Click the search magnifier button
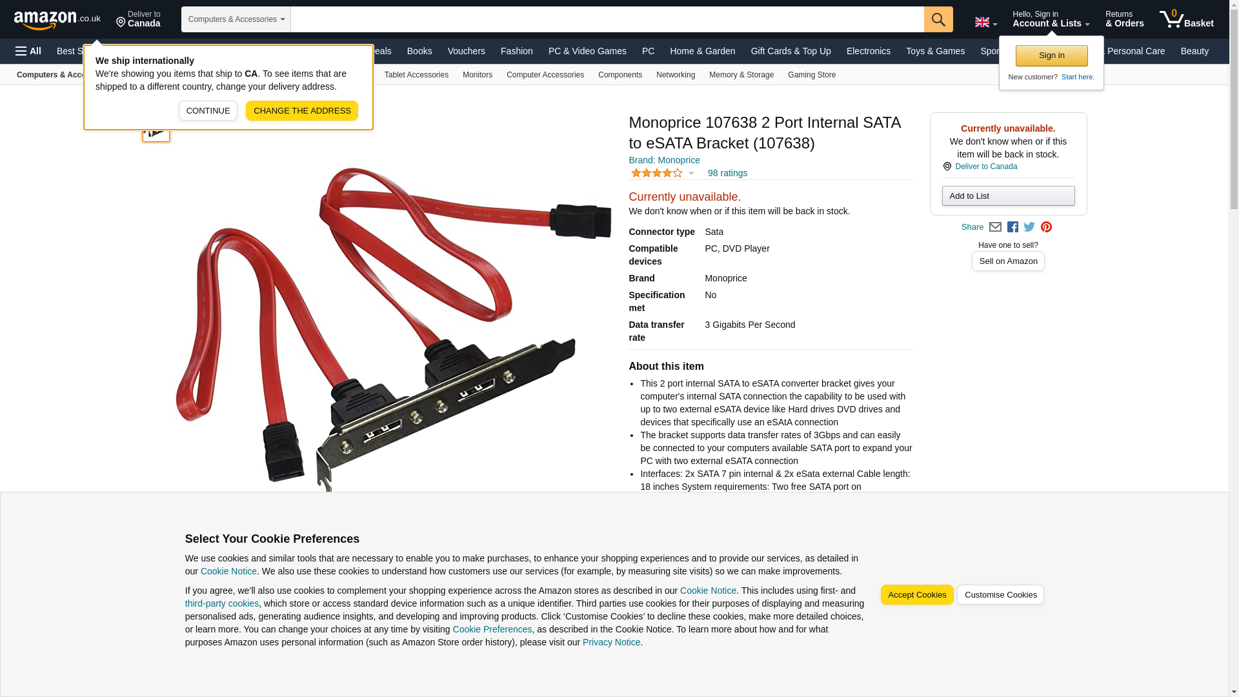This screenshot has width=1239, height=697. [938, 19]
